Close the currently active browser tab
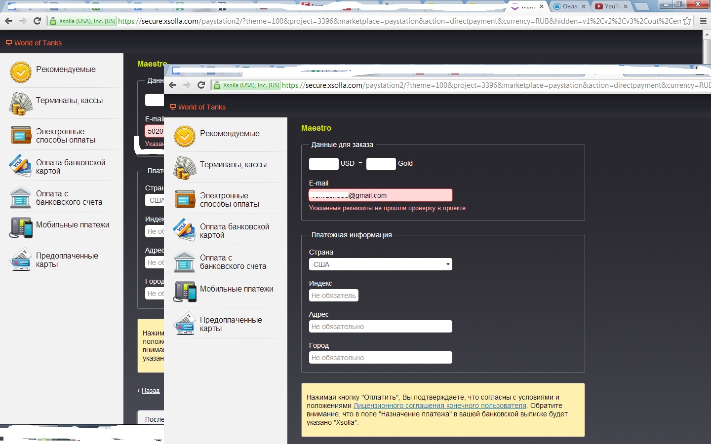The image size is (711, 444). pyautogui.click(x=542, y=6)
